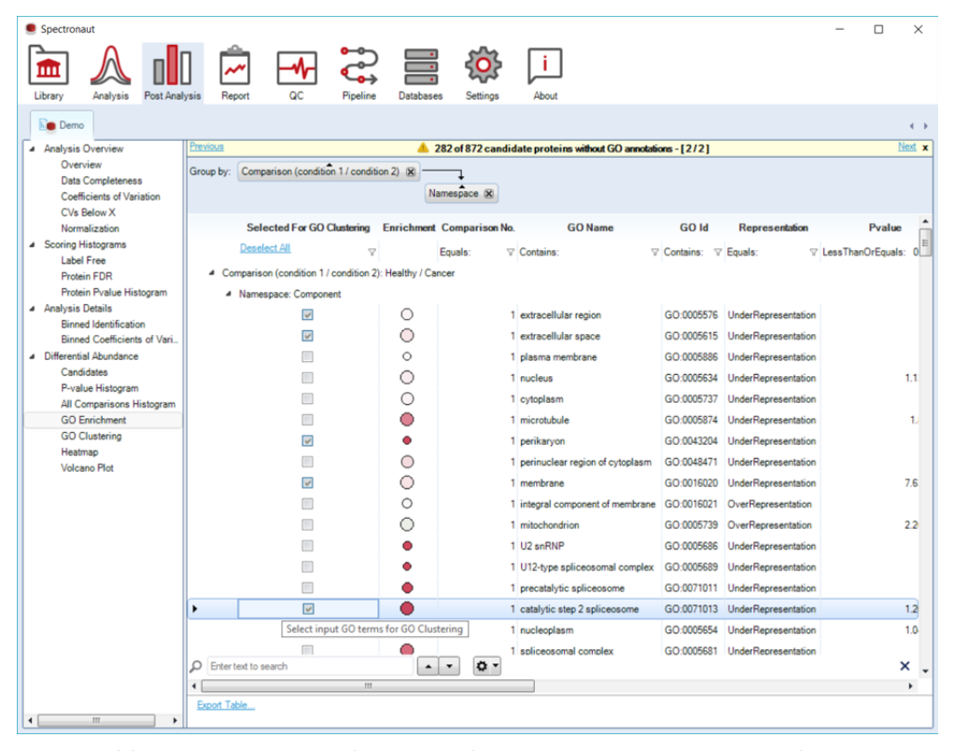This screenshot has height=751, width=955.
Task: Open search options gear dropdown
Action: [x=486, y=666]
